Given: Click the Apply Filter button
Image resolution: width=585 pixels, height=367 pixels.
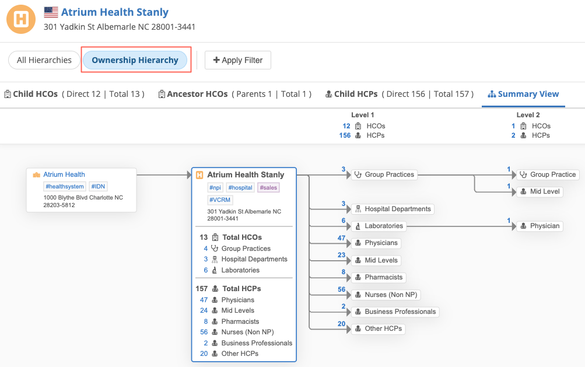Looking at the screenshot, I should click(x=238, y=60).
